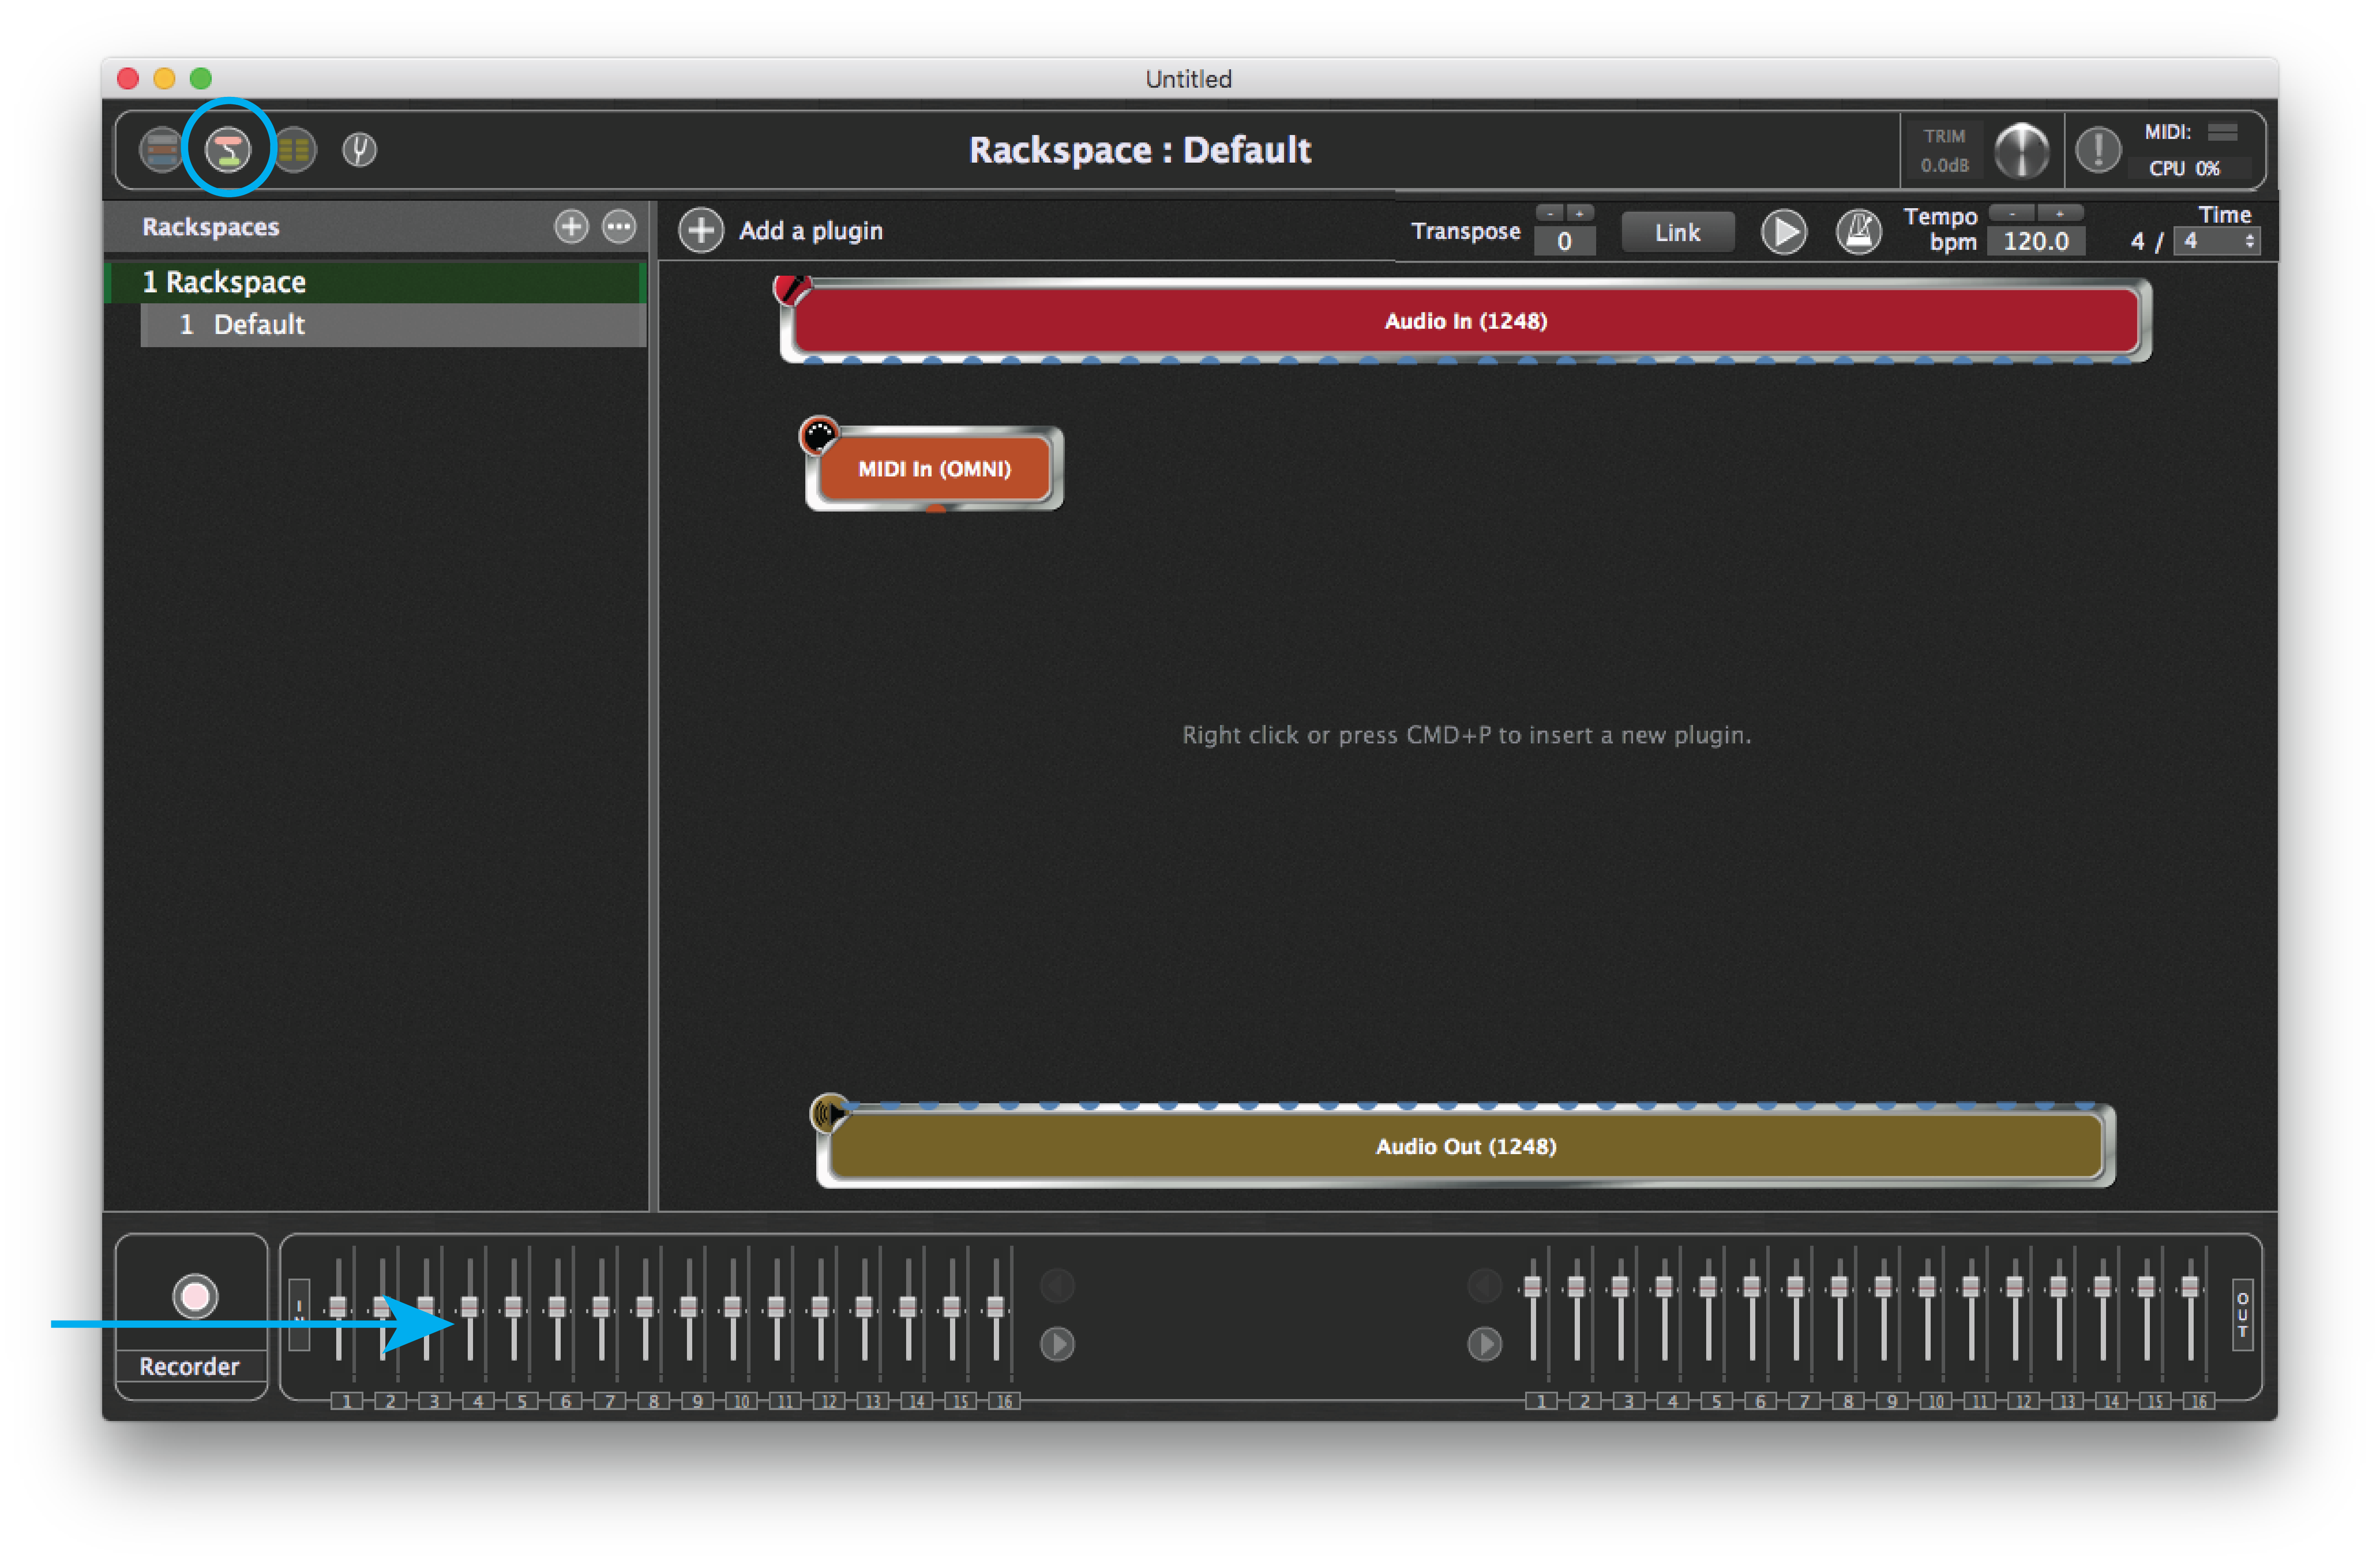Viewport: 2380px width, 1567px height.
Task: Click input channels next page arrow
Action: coord(1057,1344)
